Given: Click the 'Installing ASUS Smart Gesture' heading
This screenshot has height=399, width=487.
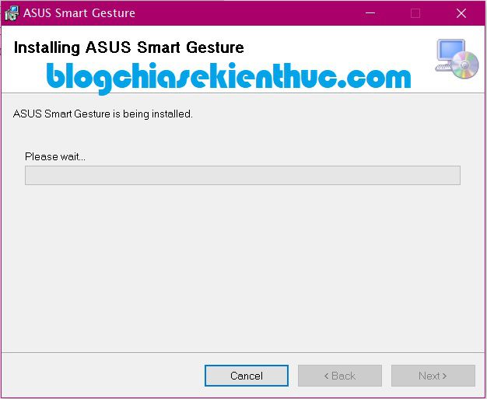Looking at the screenshot, I should point(128,47).
